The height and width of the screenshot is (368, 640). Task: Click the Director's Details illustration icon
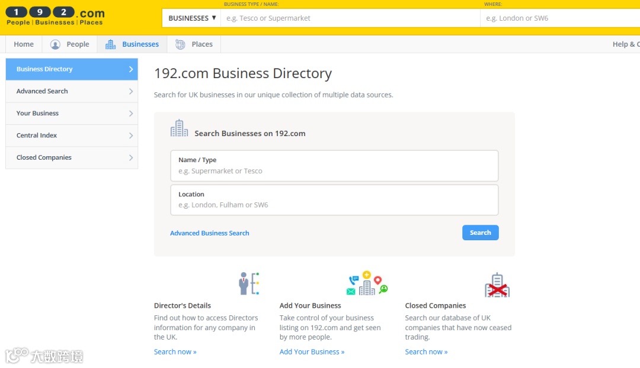249,283
